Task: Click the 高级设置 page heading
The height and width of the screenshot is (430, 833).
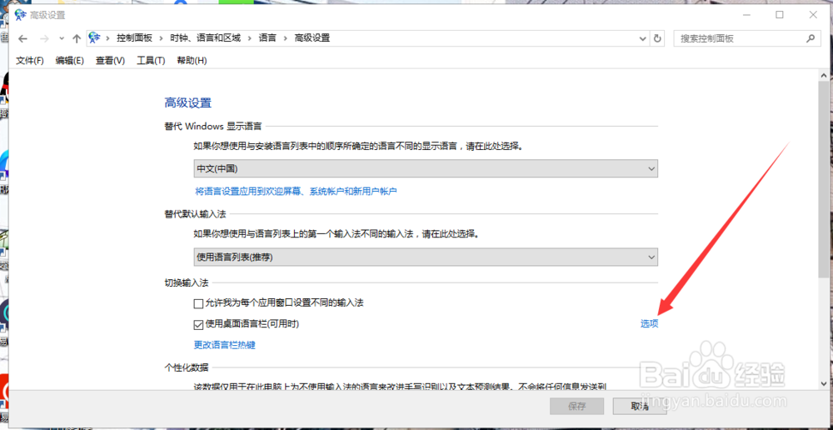Action: pyautogui.click(x=187, y=103)
